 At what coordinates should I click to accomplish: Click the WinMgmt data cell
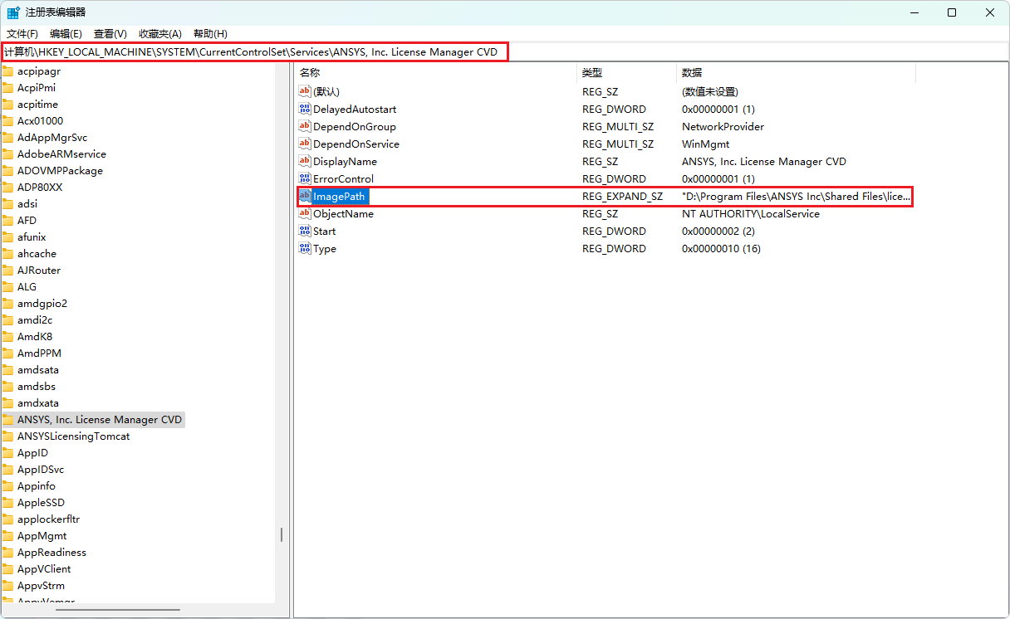click(x=706, y=144)
